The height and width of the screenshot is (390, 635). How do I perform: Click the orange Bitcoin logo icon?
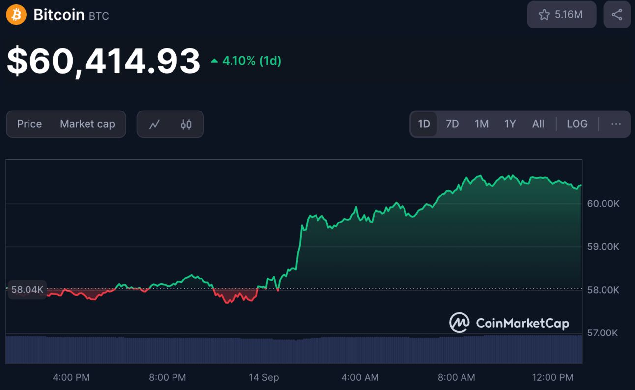tap(16, 15)
